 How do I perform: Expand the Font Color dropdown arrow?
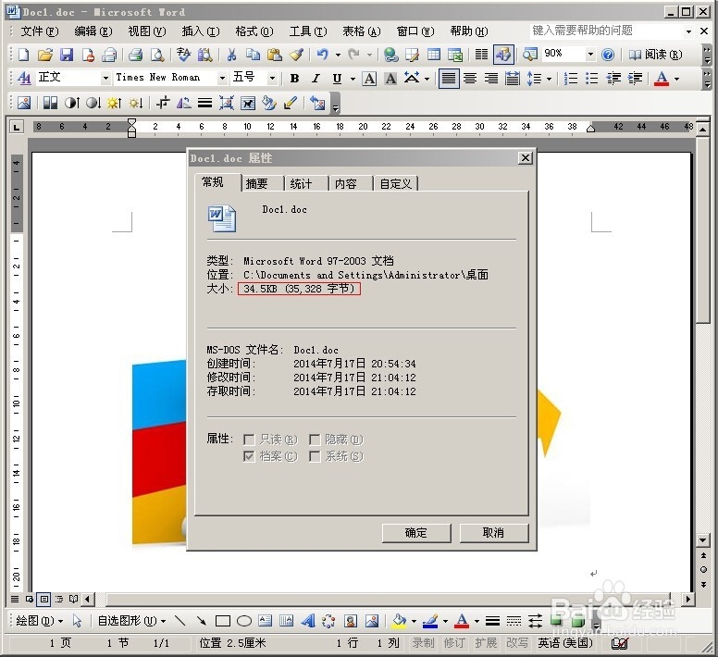(676, 79)
